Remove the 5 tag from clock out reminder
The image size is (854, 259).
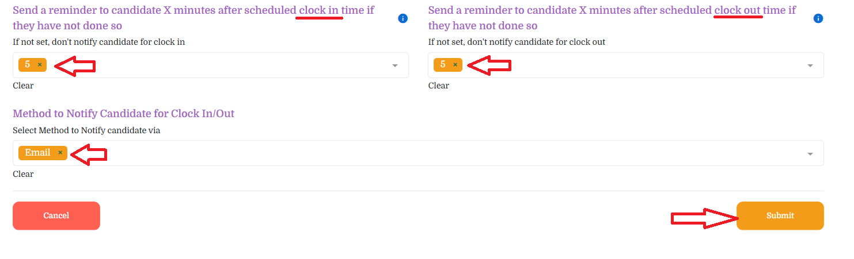(455, 65)
